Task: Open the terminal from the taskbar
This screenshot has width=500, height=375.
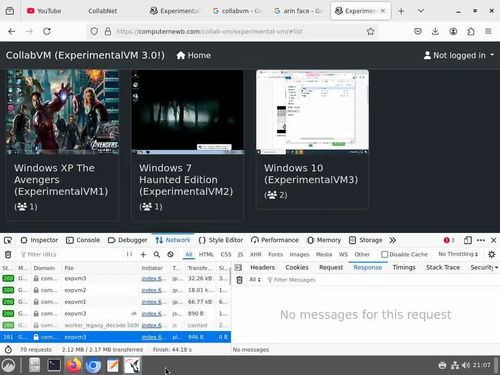Action: click(x=54, y=365)
